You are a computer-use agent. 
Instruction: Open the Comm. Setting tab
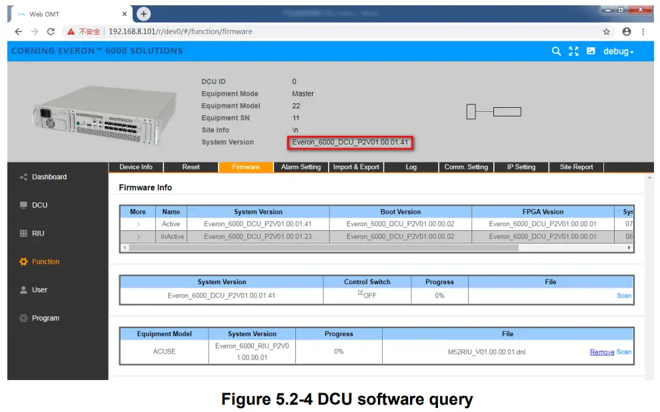(466, 167)
